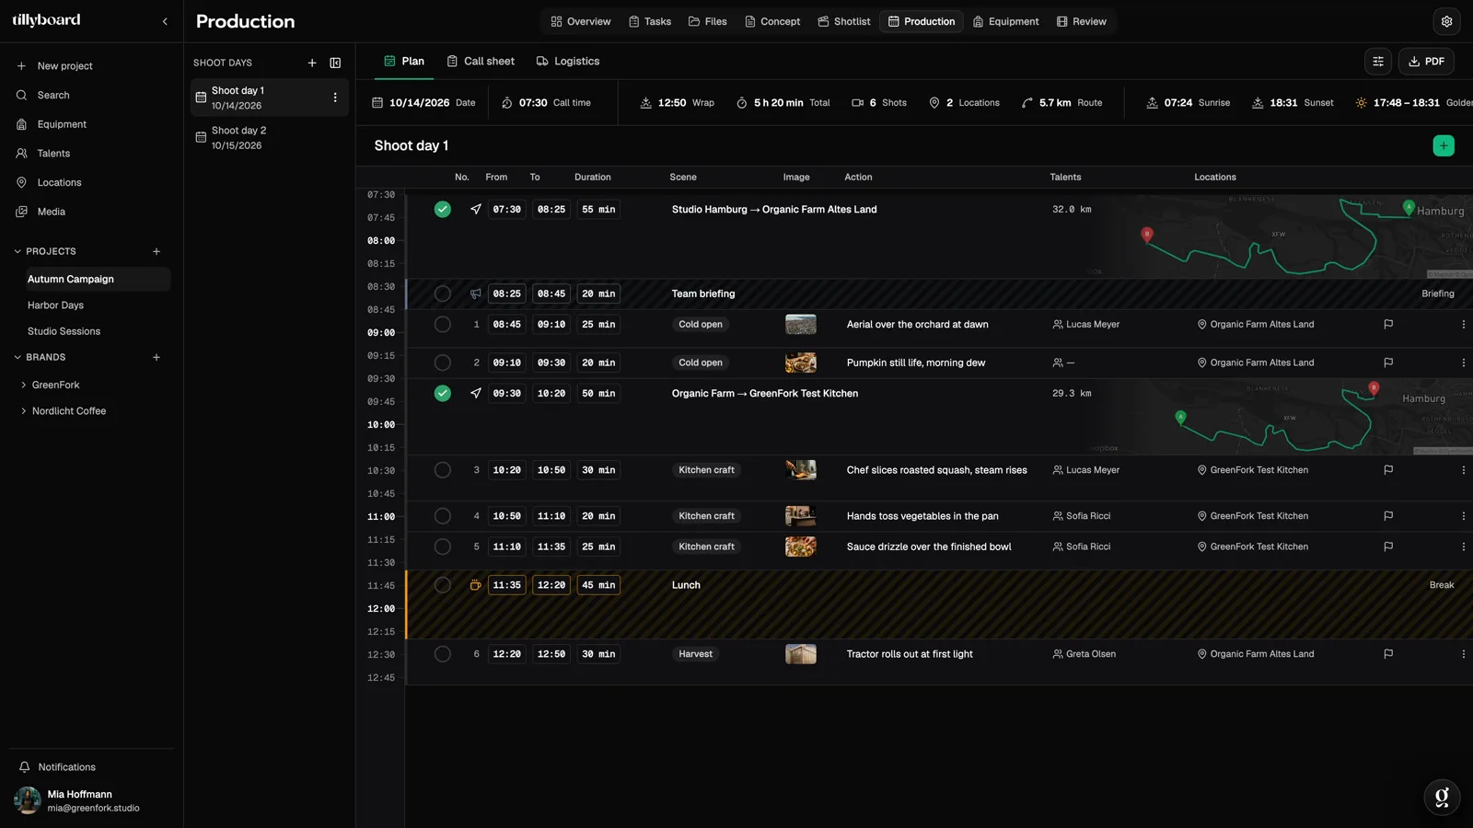Image resolution: width=1473 pixels, height=828 pixels.
Task: Open Mia Hoffmann user profile
Action: coord(92,800)
